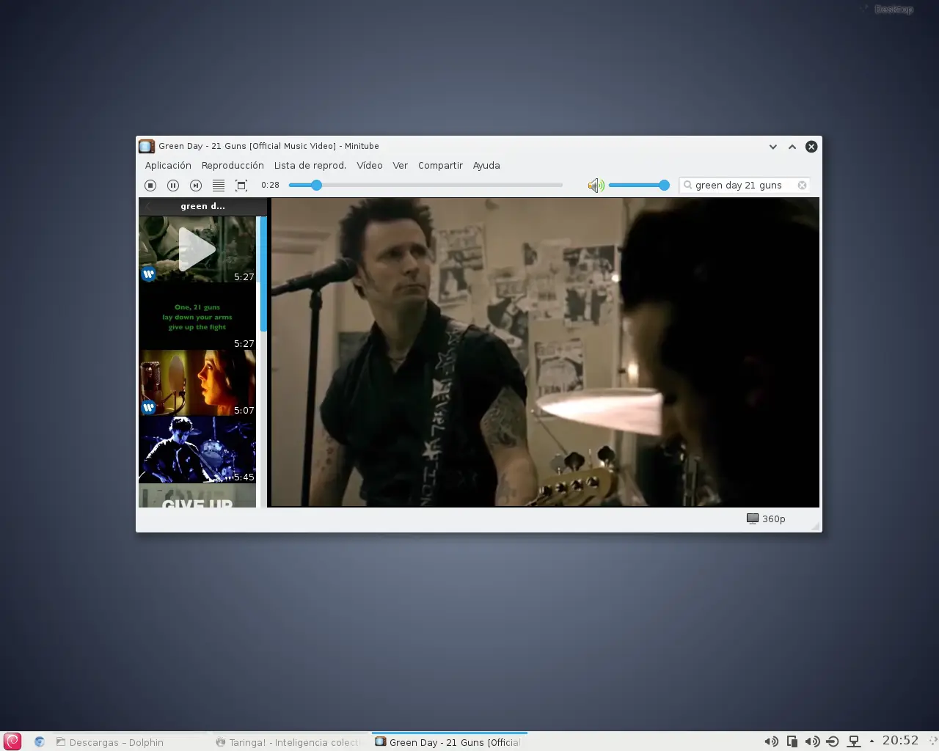The image size is (939, 751).
Task: Click the back arrow in playlist header
Action: coord(149,206)
